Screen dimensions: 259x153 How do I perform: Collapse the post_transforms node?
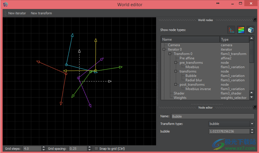point(176,85)
